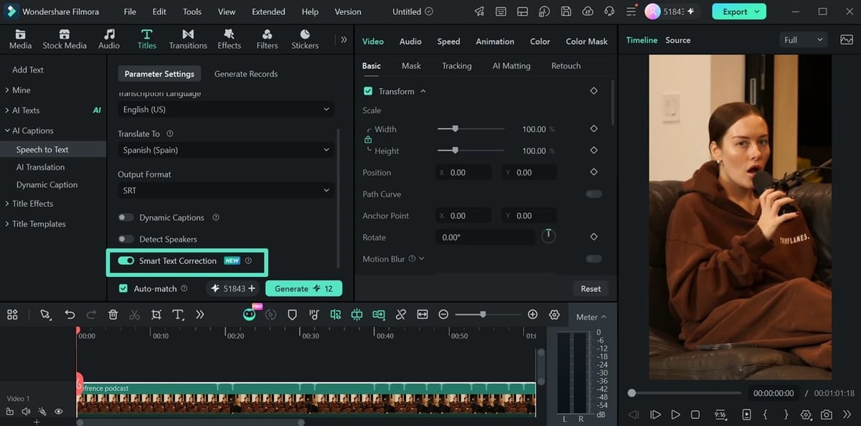Screen dimensions: 861x426
Task: Open the Spanish (Spain) translation dropdown
Action: [226, 150]
